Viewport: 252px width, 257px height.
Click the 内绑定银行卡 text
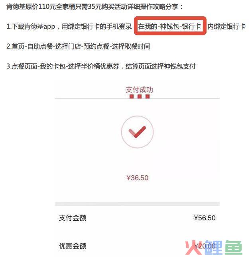click(227, 26)
